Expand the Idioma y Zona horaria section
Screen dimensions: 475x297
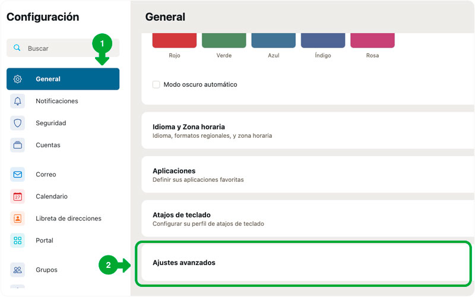click(308, 131)
